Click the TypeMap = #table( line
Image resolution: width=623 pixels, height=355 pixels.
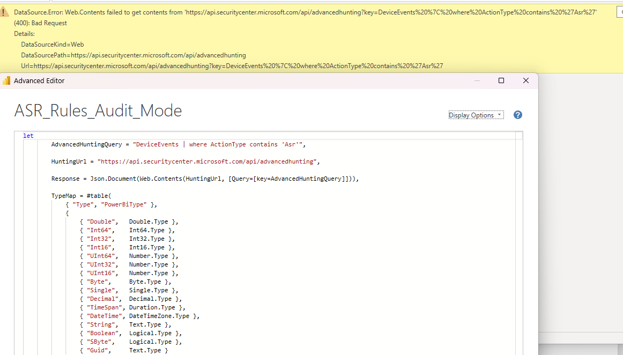click(x=81, y=196)
